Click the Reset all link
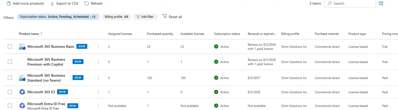 click(x=172, y=17)
